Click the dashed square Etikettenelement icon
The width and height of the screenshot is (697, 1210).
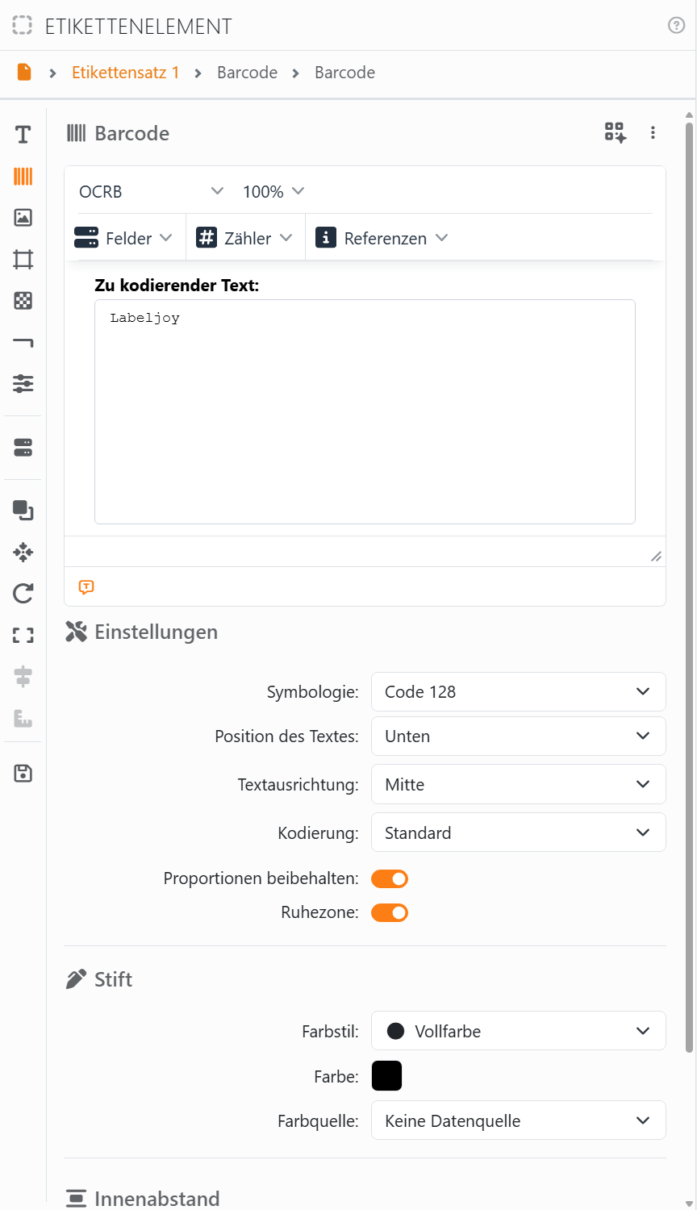click(23, 25)
